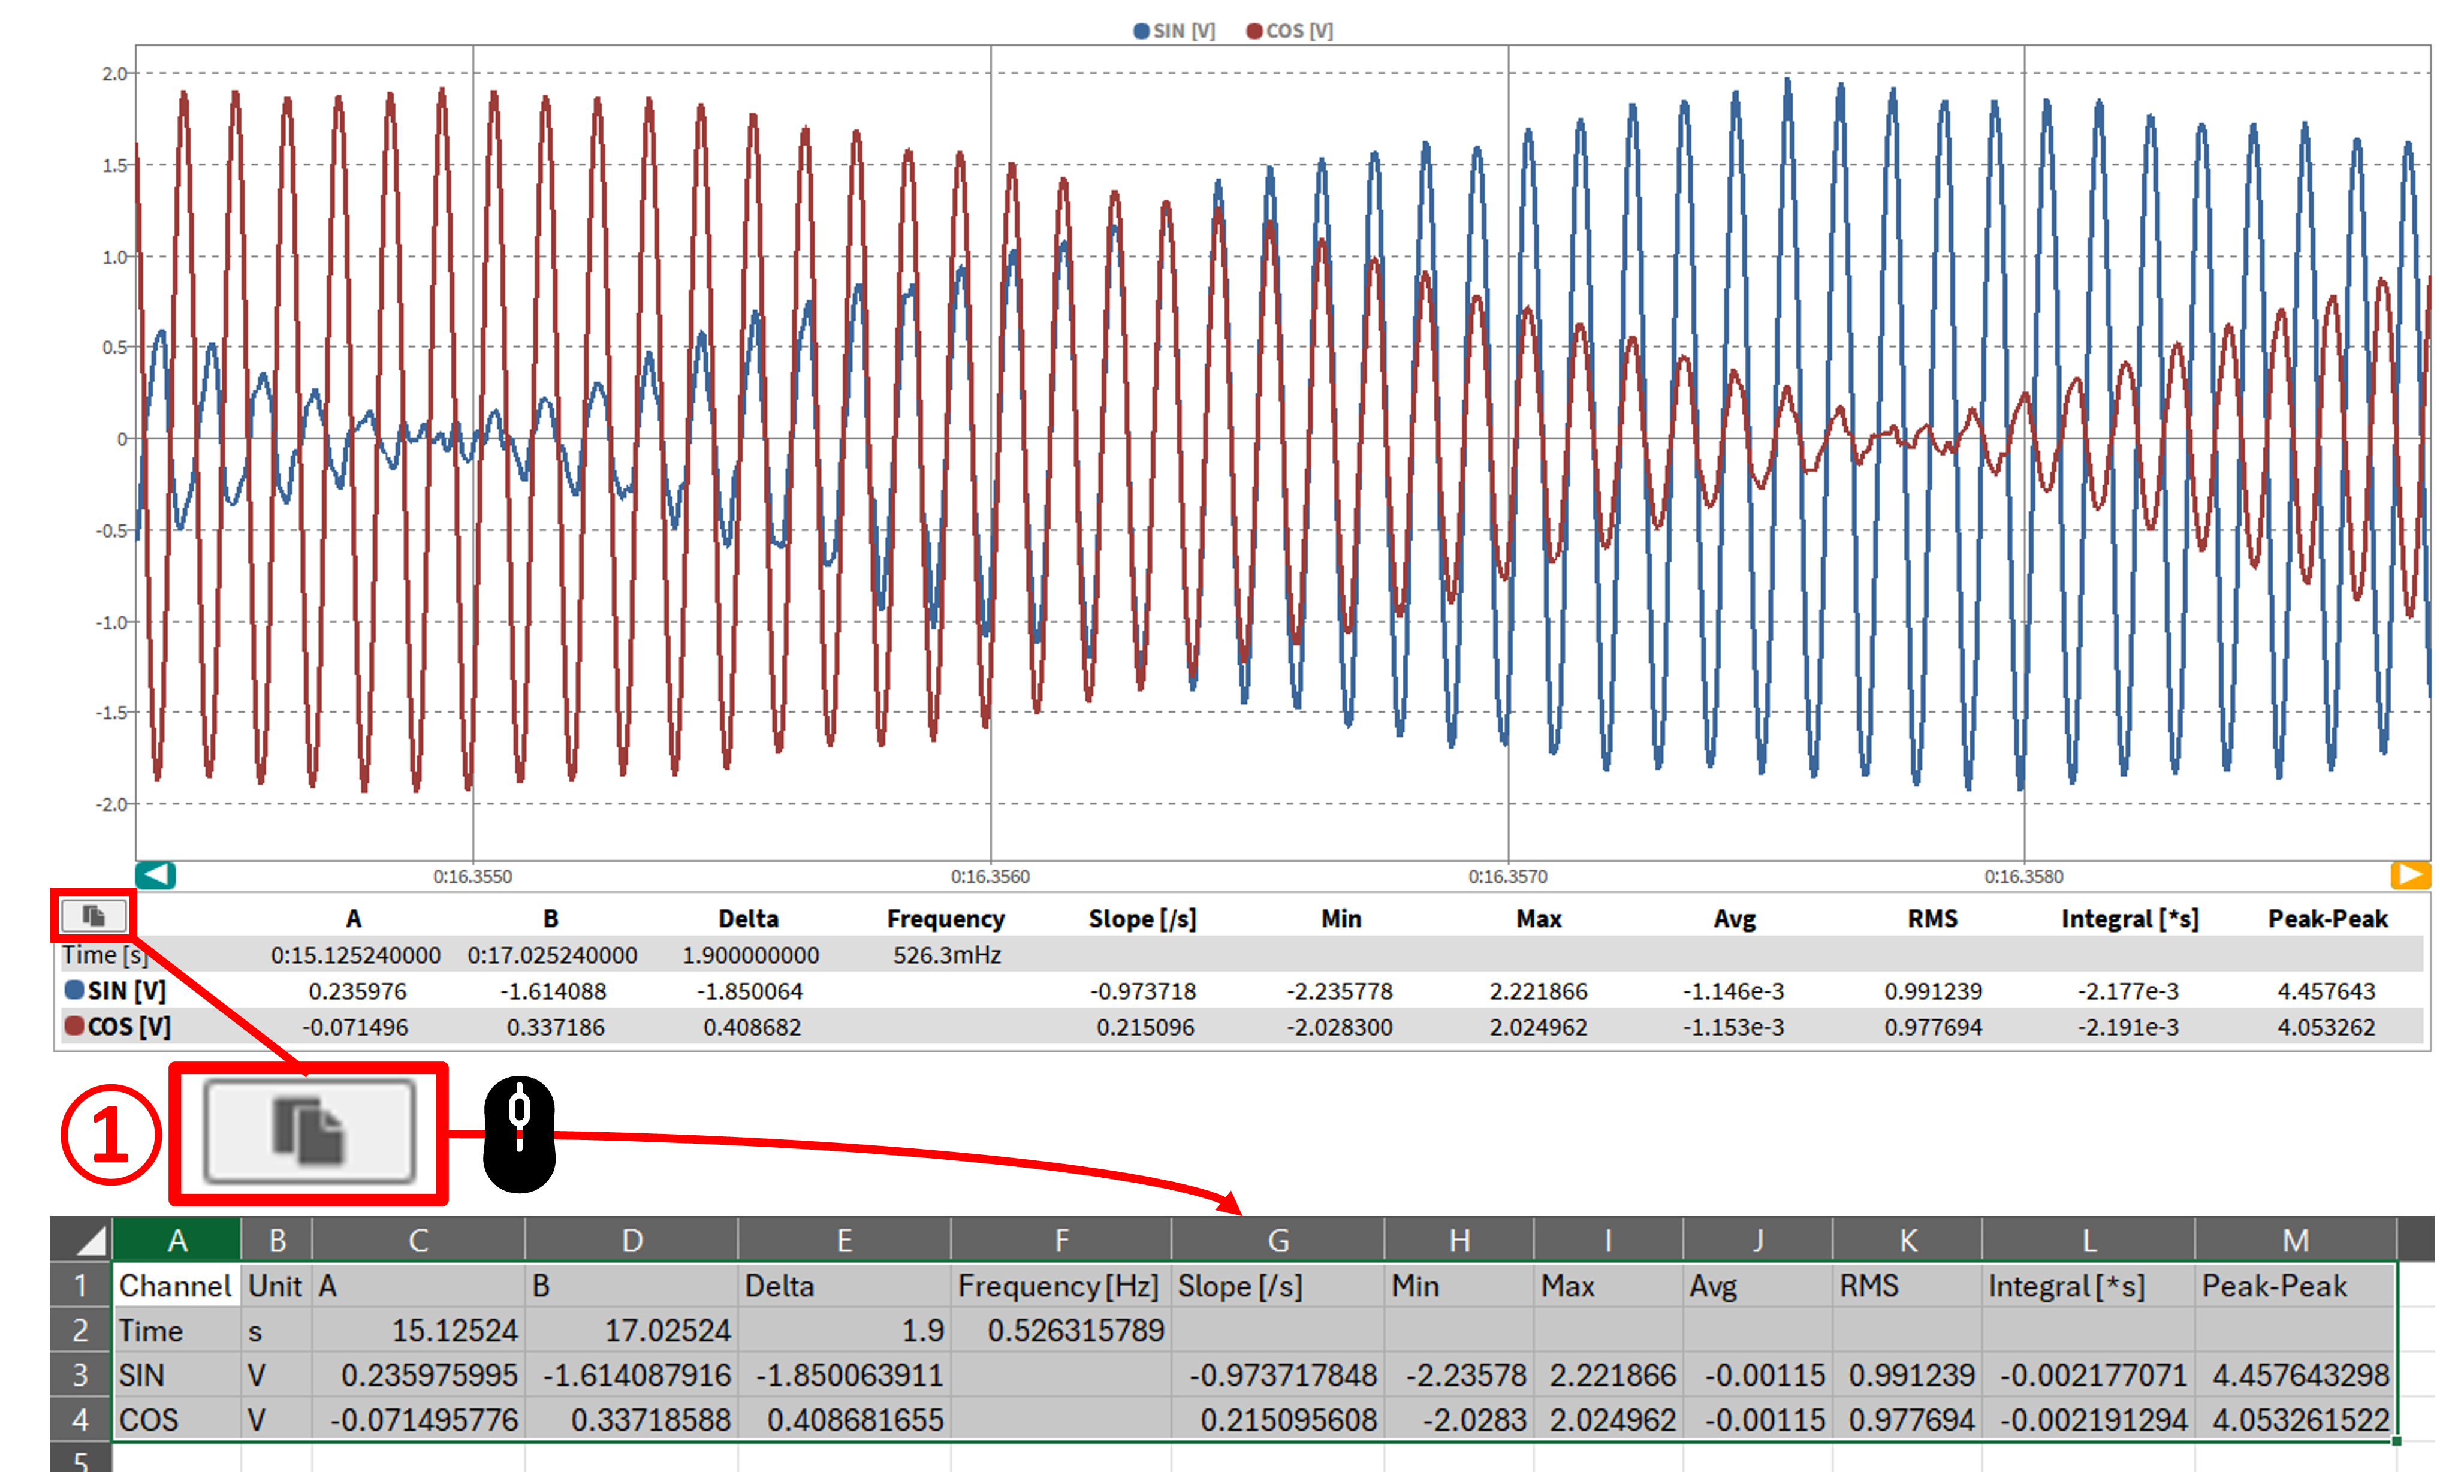Click the green left scroll arrow
Image resolution: width=2440 pixels, height=1472 pixels.
155,875
